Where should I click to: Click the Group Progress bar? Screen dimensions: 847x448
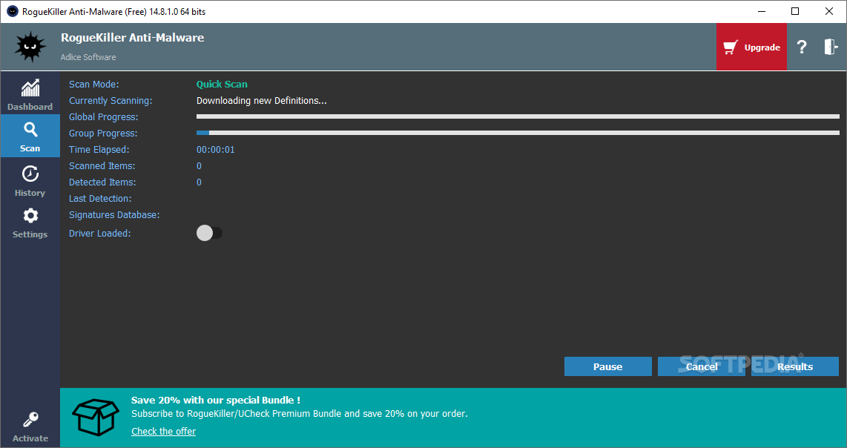click(518, 133)
